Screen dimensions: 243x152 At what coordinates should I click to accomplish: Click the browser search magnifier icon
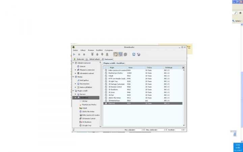(236, 13)
